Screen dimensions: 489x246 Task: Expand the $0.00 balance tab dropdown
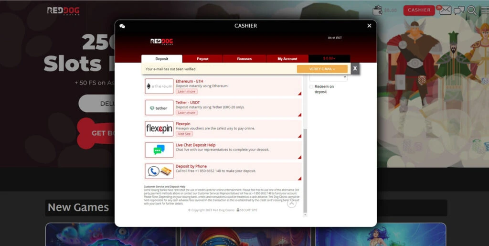click(329, 59)
